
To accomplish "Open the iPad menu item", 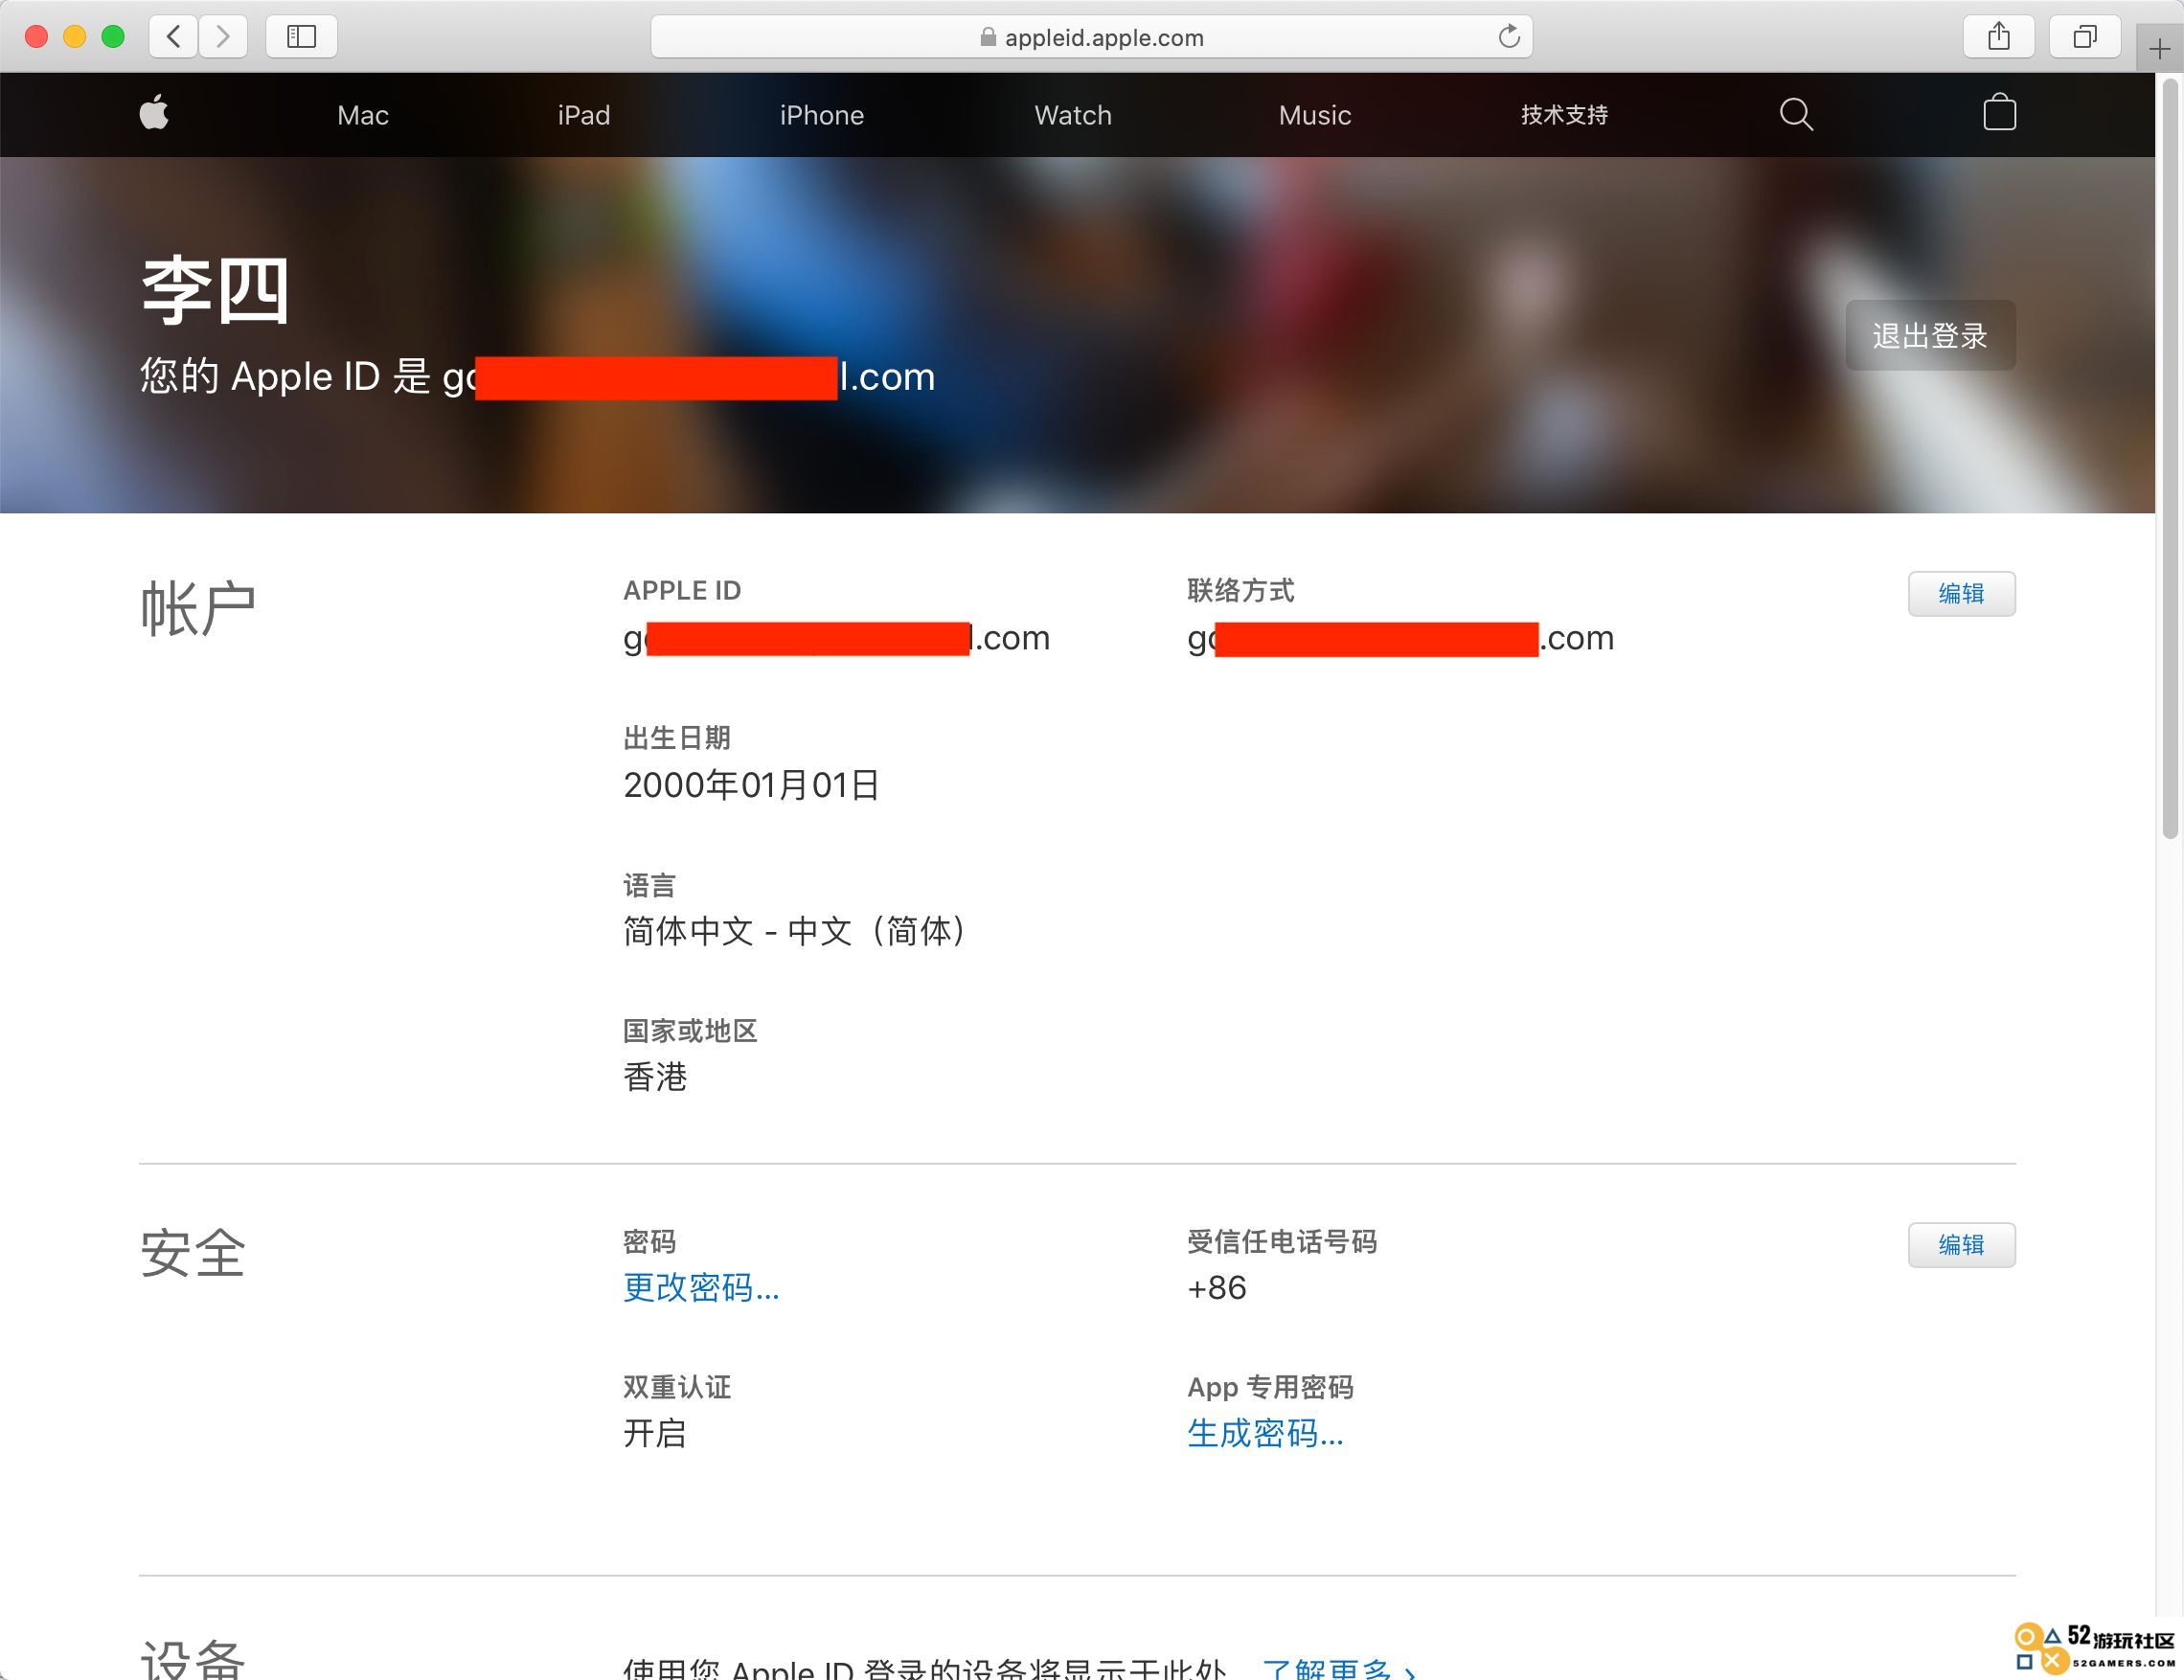I will click(x=584, y=115).
